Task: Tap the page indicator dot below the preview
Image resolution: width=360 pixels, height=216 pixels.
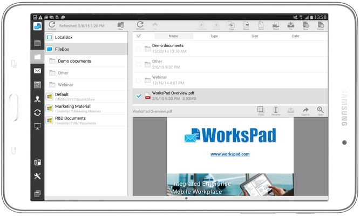Action: [x=186, y=198]
